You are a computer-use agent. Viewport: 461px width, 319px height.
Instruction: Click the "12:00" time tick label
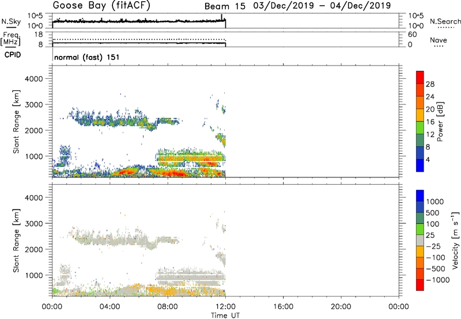coord(225,307)
